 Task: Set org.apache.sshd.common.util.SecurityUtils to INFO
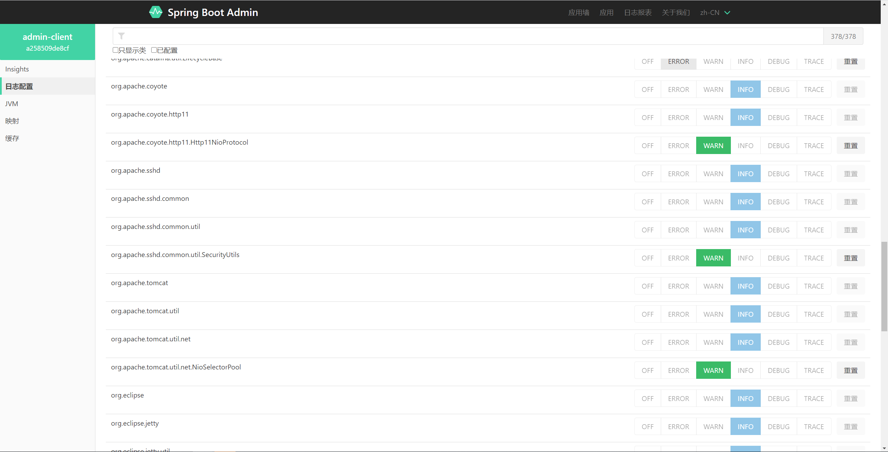(x=745, y=258)
